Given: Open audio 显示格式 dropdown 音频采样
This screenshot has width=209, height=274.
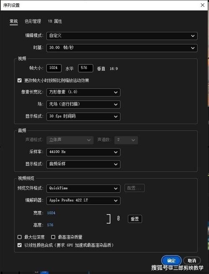Looking at the screenshot, I should tap(83, 164).
